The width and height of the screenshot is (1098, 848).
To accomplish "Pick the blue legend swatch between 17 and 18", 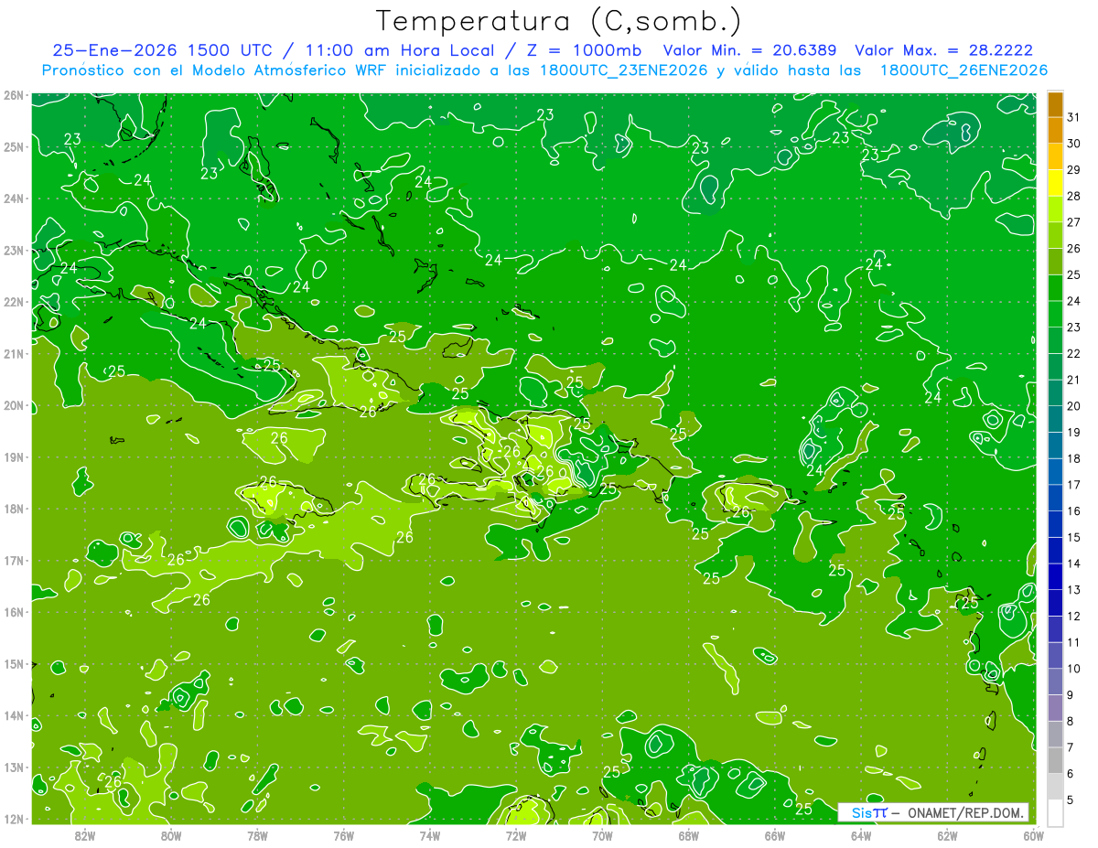I will 1055,471.
